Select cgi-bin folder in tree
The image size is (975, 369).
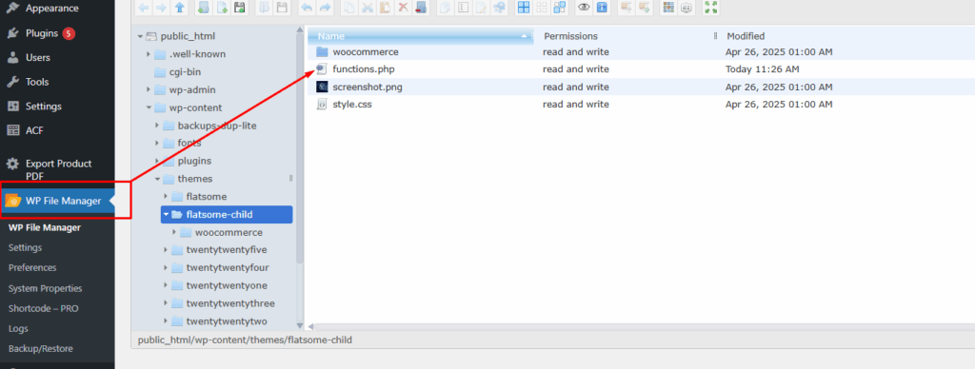(185, 72)
